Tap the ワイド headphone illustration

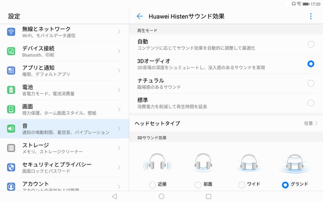tap(249, 163)
